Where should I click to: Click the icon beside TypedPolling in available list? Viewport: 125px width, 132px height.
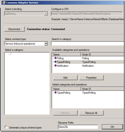tap(55, 62)
